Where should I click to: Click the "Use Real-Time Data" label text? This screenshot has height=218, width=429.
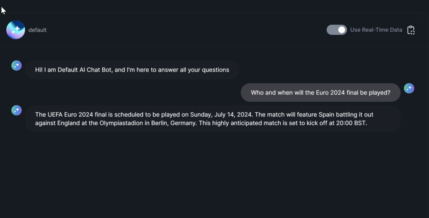coord(376,30)
